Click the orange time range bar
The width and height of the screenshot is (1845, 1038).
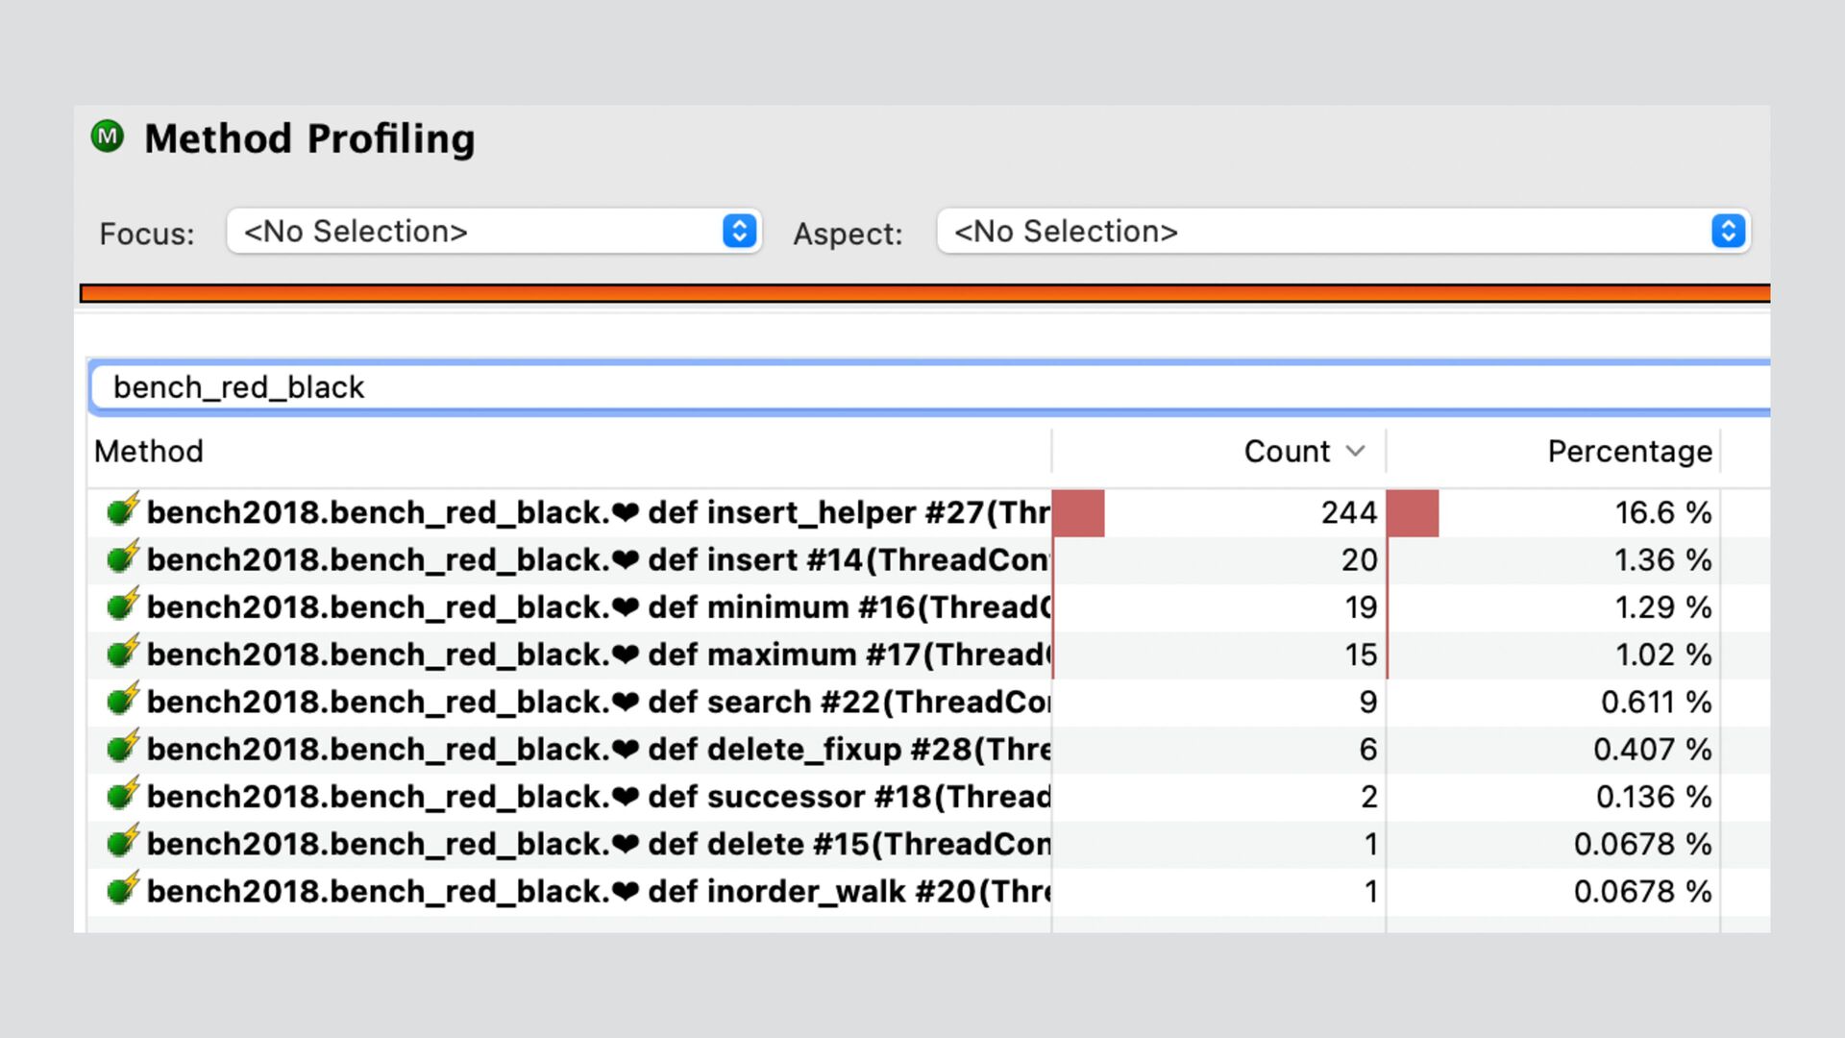tap(922, 293)
